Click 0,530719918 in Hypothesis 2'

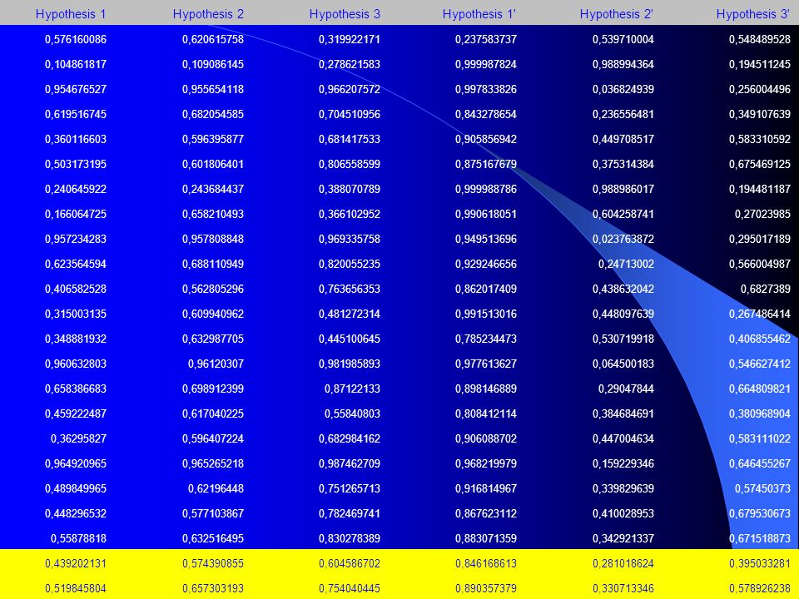623,339
